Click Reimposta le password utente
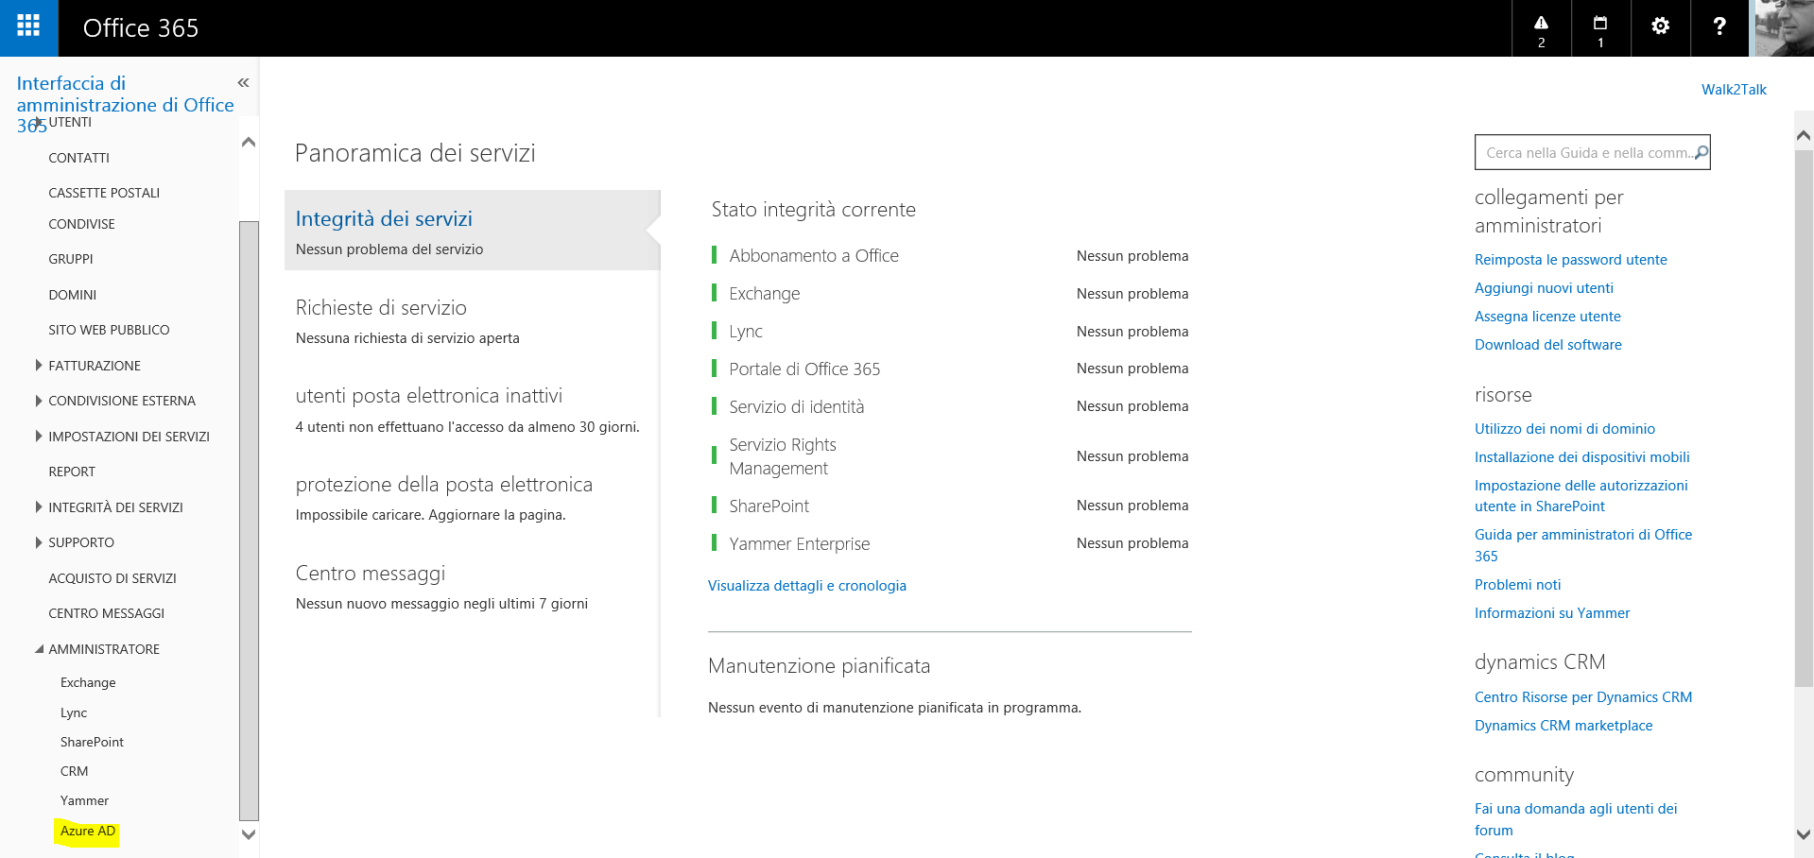Viewport: 1814px width, 858px height. (1571, 260)
